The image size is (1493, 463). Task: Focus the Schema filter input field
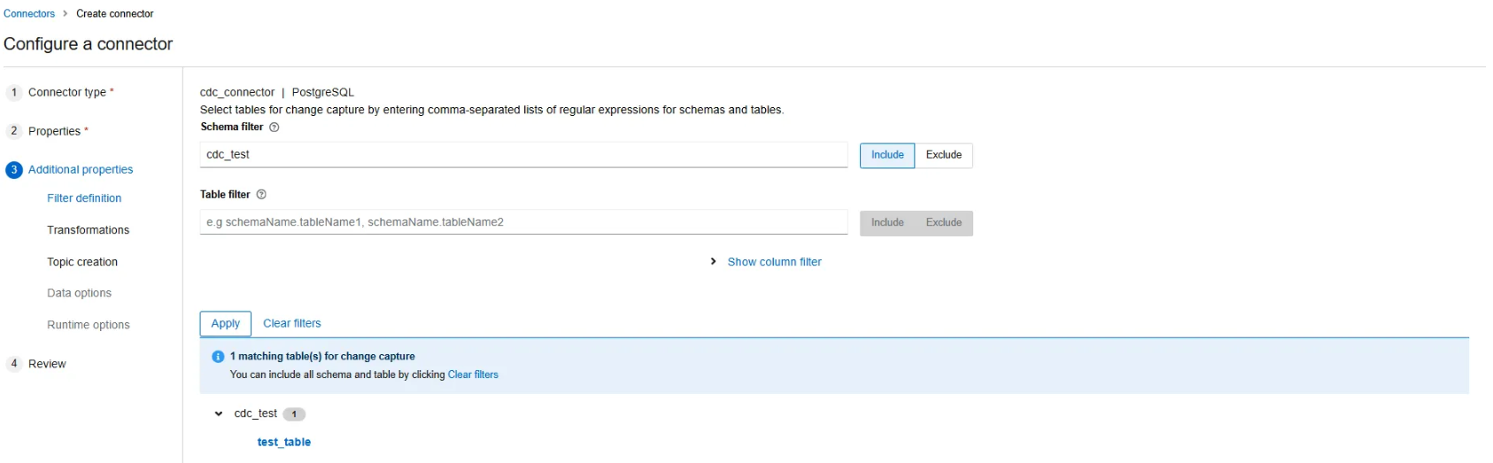click(524, 155)
